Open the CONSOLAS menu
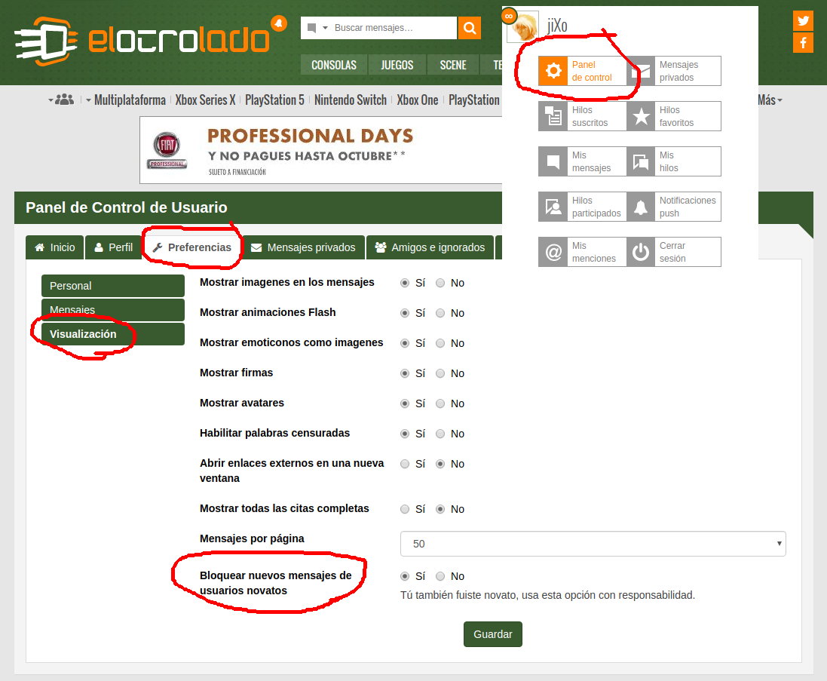827x681 pixels. (x=334, y=65)
